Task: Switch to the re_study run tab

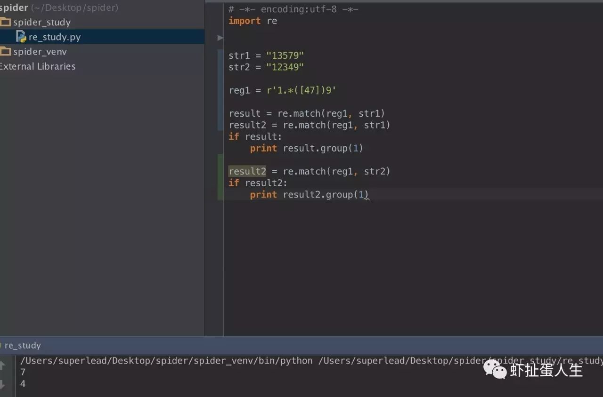Action: [22, 346]
